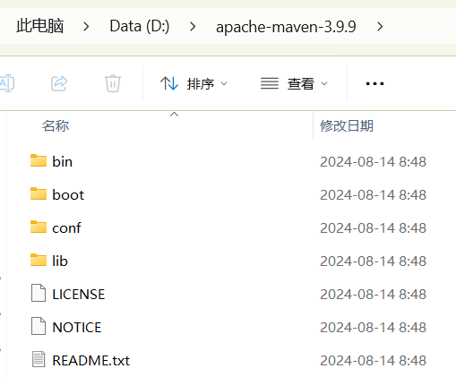
Task: Expand the chevron after 此电脑
Action: [x=86, y=27]
